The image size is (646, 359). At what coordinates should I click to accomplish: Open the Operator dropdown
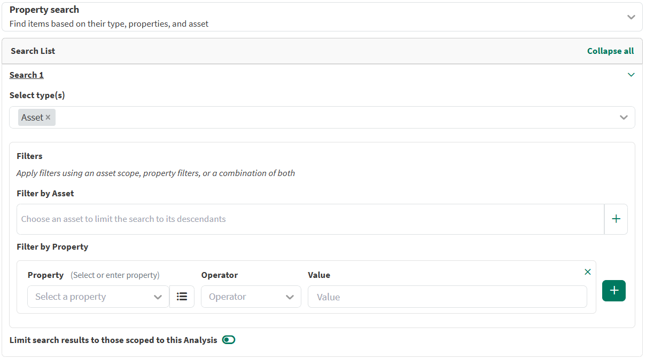click(x=251, y=297)
